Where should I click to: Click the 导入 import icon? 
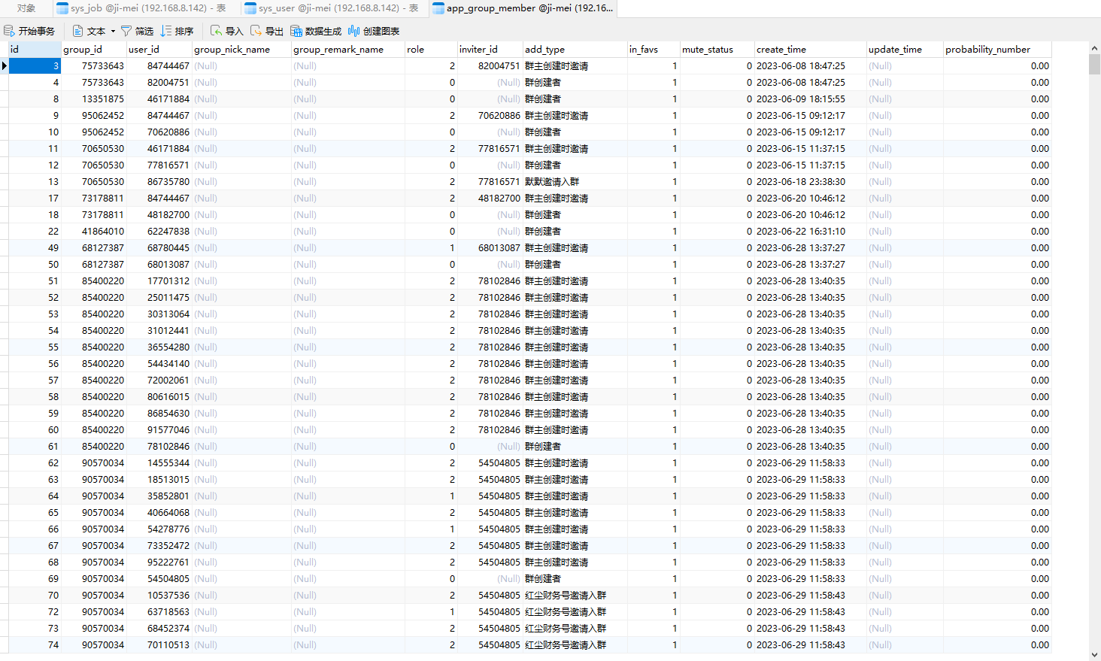(217, 31)
